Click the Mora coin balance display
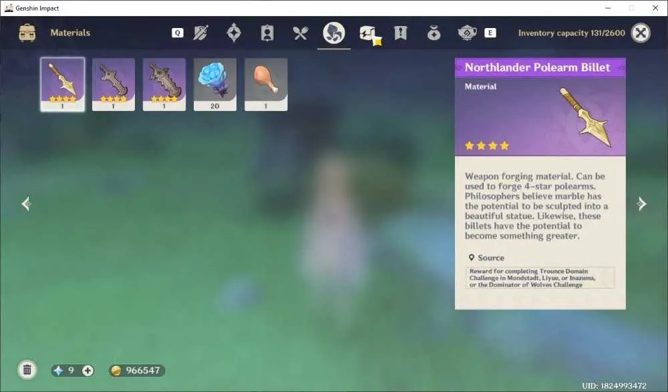Image resolution: width=668 pixels, height=392 pixels. click(136, 370)
